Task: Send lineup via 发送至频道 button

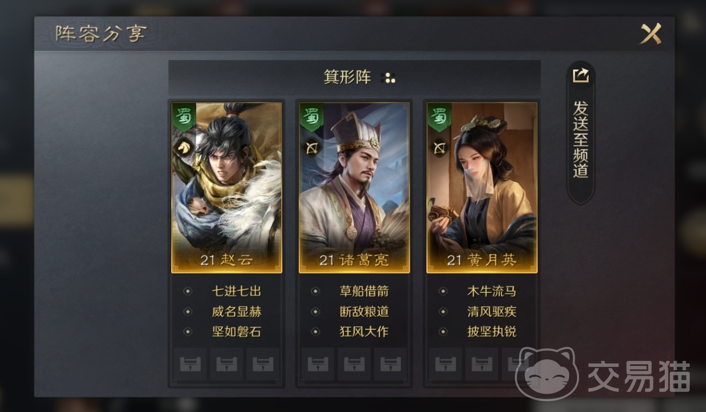Action: click(581, 132)
